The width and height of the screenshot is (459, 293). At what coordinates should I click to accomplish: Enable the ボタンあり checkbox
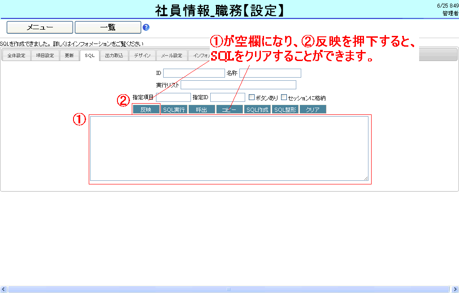tap(251, 97)
